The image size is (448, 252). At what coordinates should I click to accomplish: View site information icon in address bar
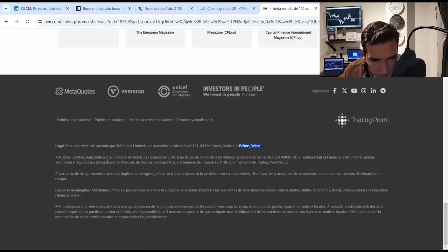click(40, 22)
